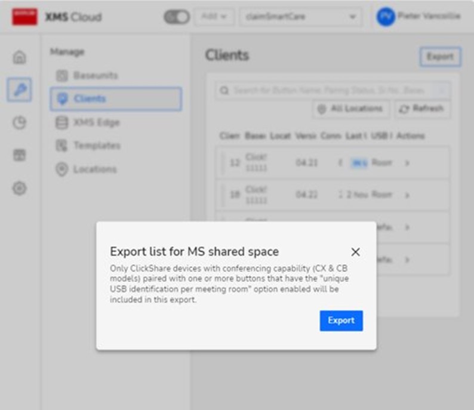Click the Baseunits icon
474x410 pixels.
tap(62, 76)
